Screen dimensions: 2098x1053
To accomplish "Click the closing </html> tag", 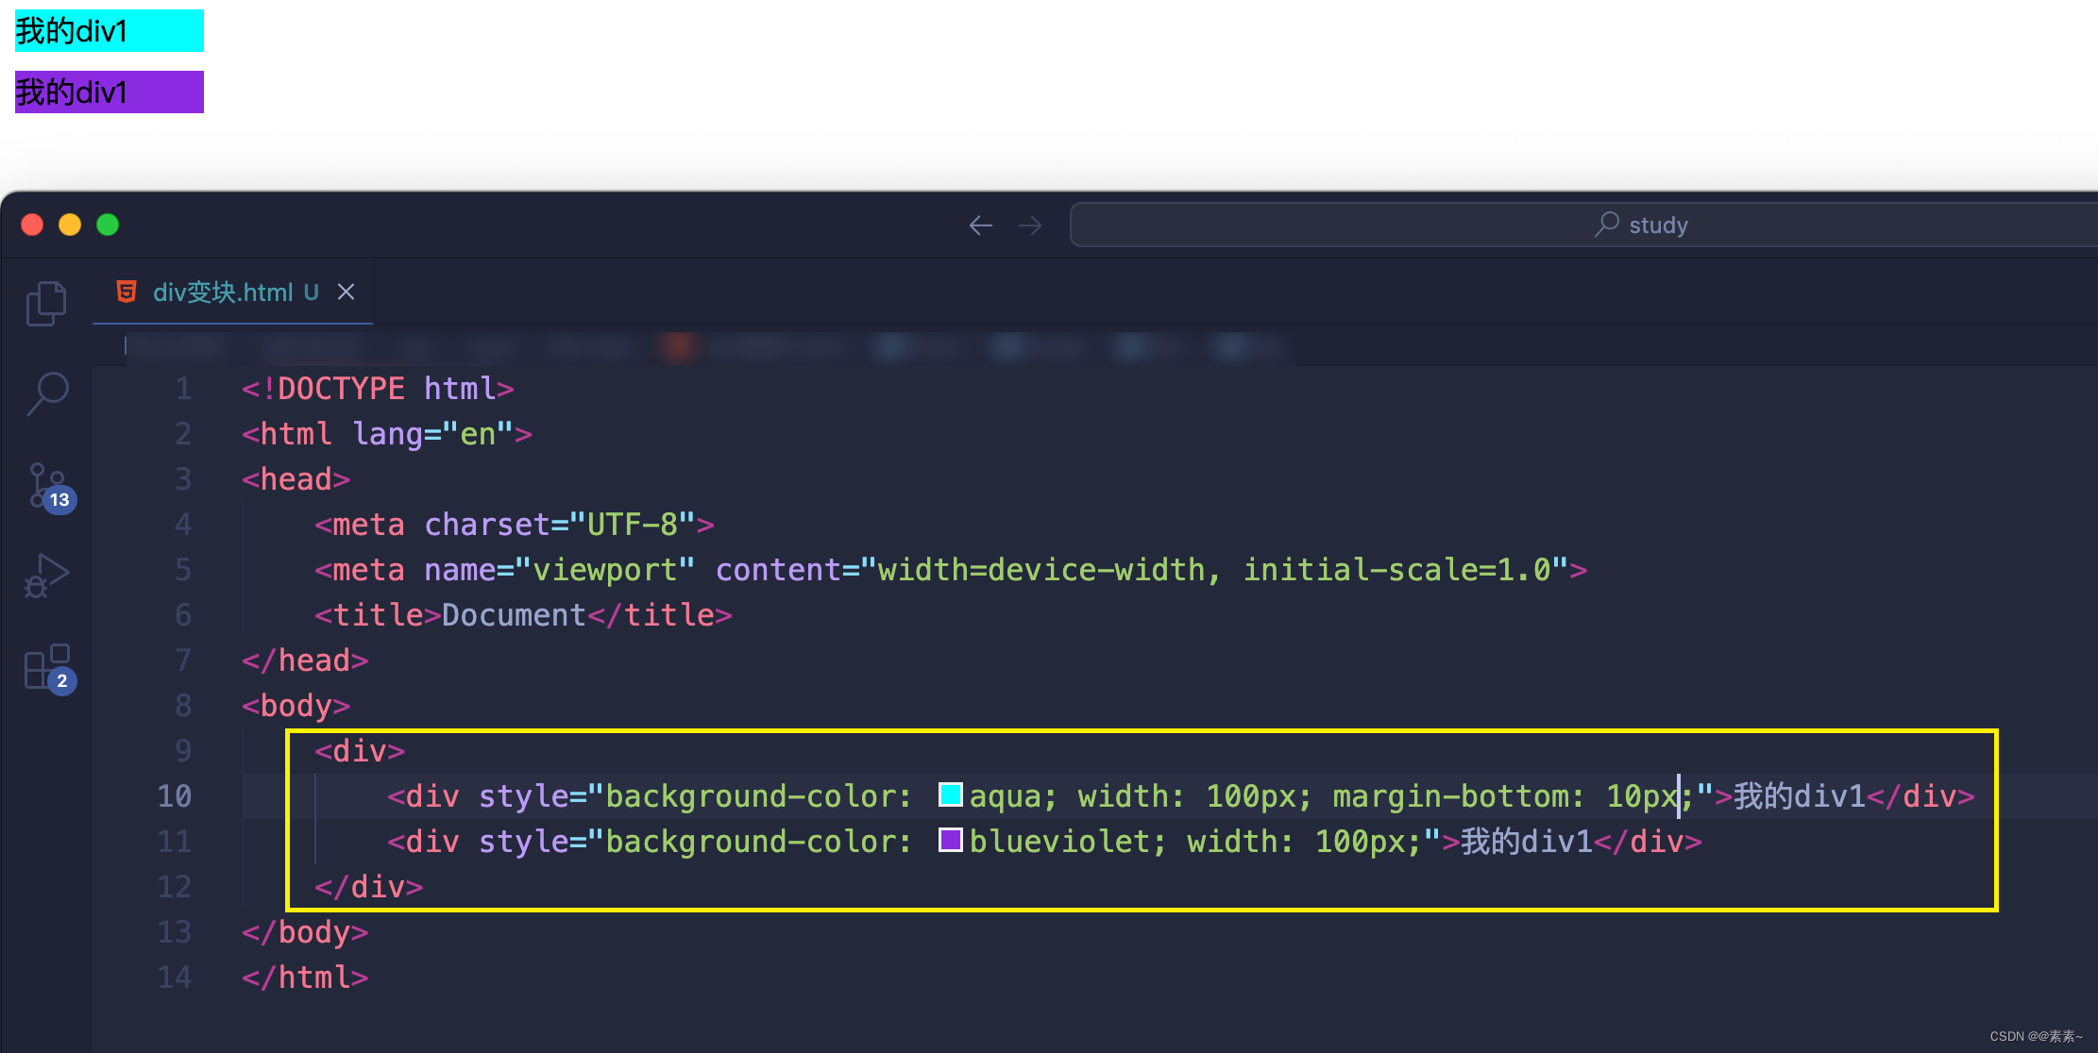I will [x=305, y=978].
